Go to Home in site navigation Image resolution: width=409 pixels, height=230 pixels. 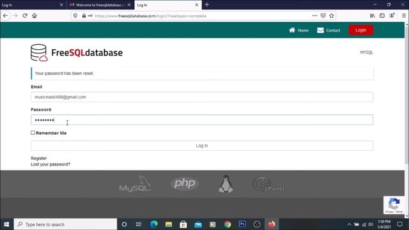[298, 30]
